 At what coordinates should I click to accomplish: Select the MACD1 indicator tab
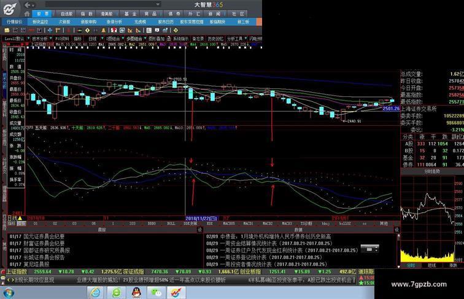coord(248,223)
